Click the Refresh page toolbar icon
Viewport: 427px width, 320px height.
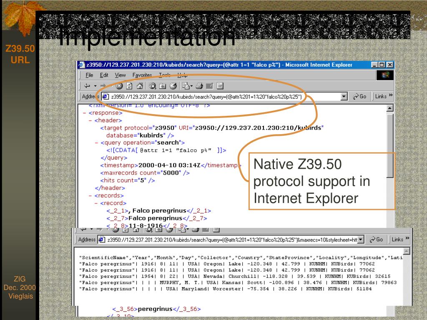point(129,86)
